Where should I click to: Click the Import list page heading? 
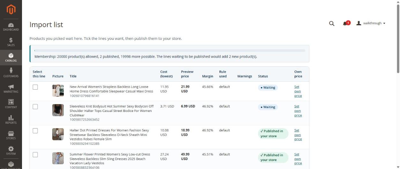pyautogui.click(x=46, y=25)
